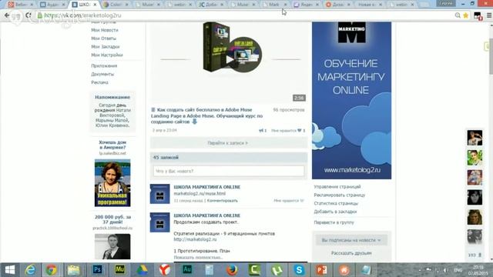The image size is (493, 277).
Task: Open Skype from the taskbar
Action: tap(299, 270)
